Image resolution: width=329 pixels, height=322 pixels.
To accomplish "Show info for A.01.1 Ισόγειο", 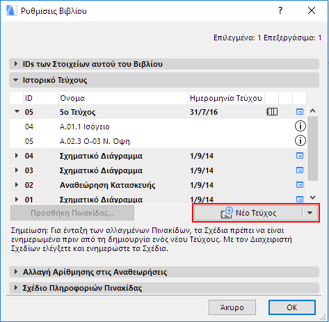I will (300, 127).
